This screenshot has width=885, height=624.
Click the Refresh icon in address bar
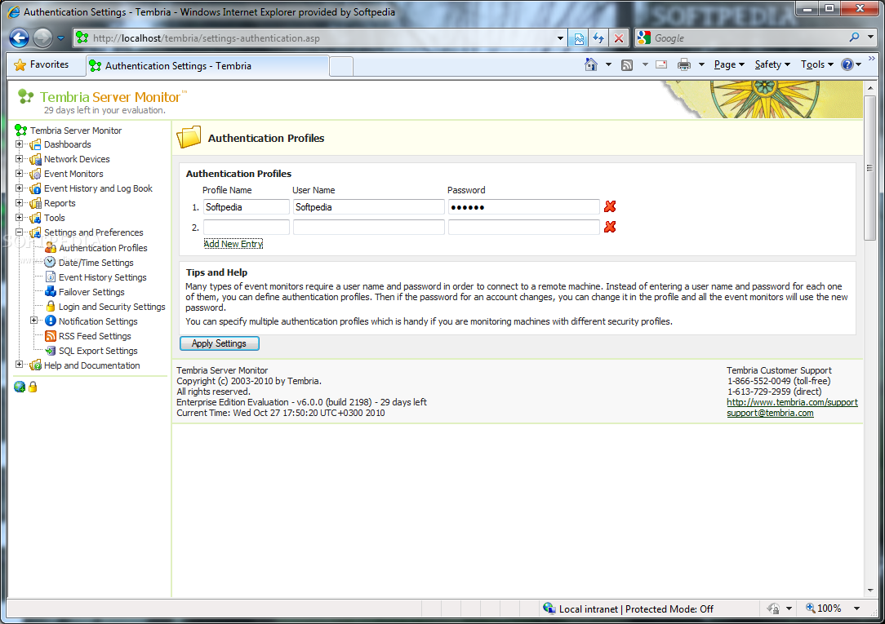[x=598, y=38]
